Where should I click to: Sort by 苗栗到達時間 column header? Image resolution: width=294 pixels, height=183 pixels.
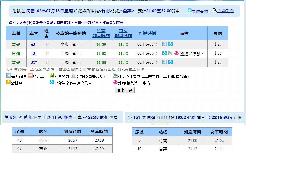[123, 33]
